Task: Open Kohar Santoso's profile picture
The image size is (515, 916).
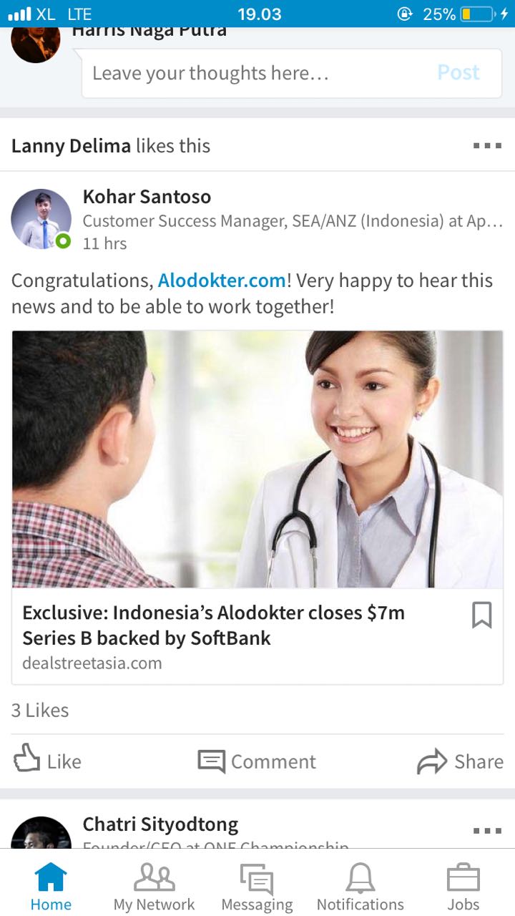Action: tap(41, 219)
